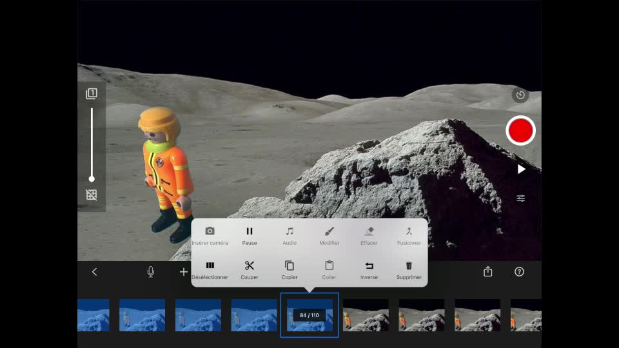
Task: Copy the frame using Copier
Action: [290, 266]
